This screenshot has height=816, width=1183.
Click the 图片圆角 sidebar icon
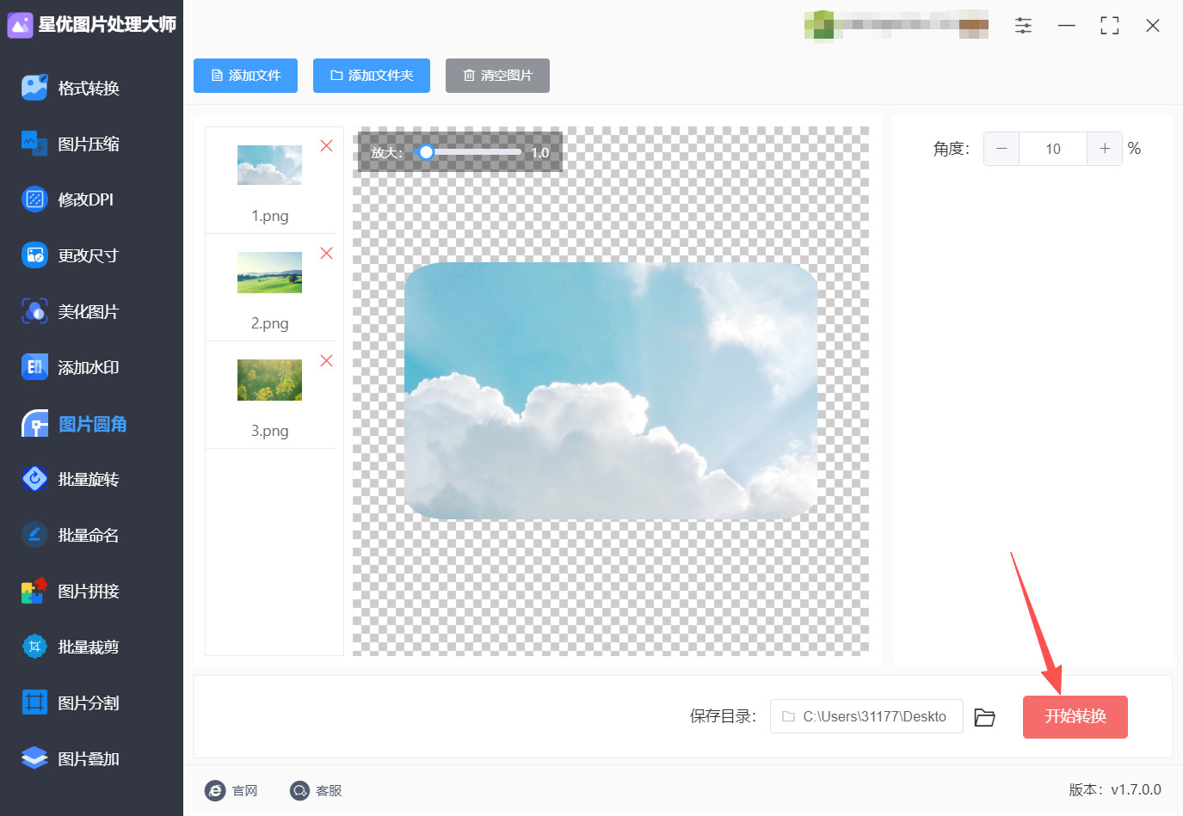pyautogui.click(x=34, y=424)
